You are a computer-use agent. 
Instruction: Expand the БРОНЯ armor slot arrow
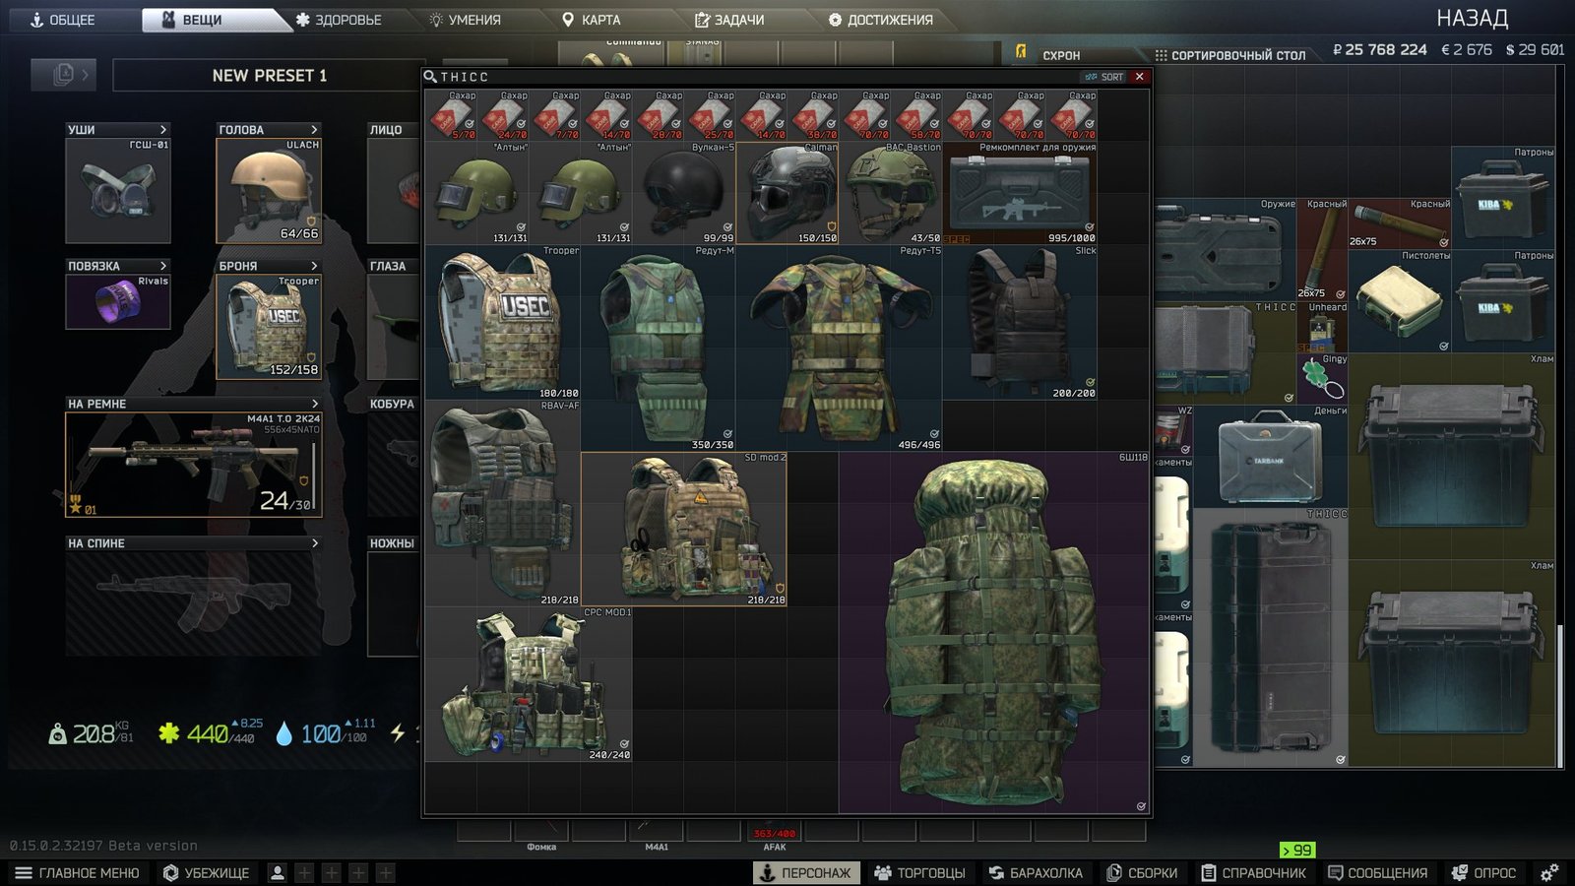[x=314, y=266]
